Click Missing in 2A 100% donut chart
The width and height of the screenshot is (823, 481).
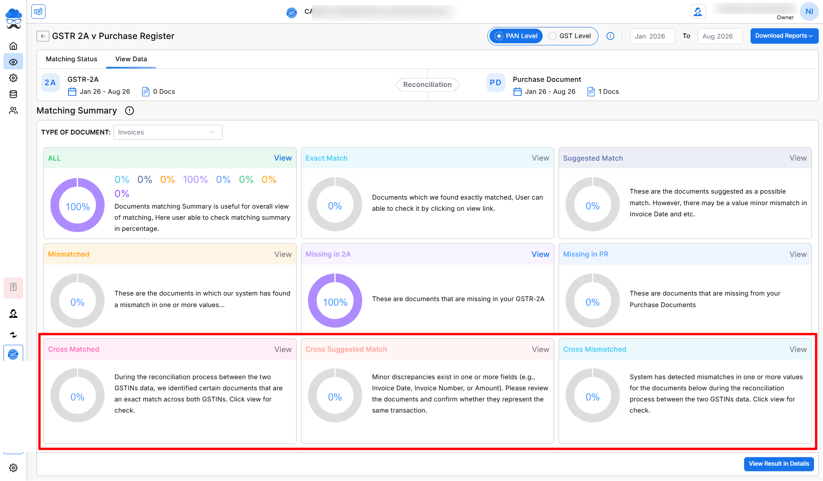click(335, 301)
